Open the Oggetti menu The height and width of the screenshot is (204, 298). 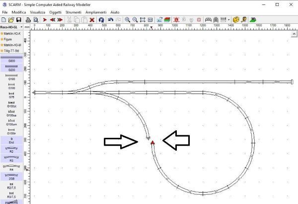point(56,11)
